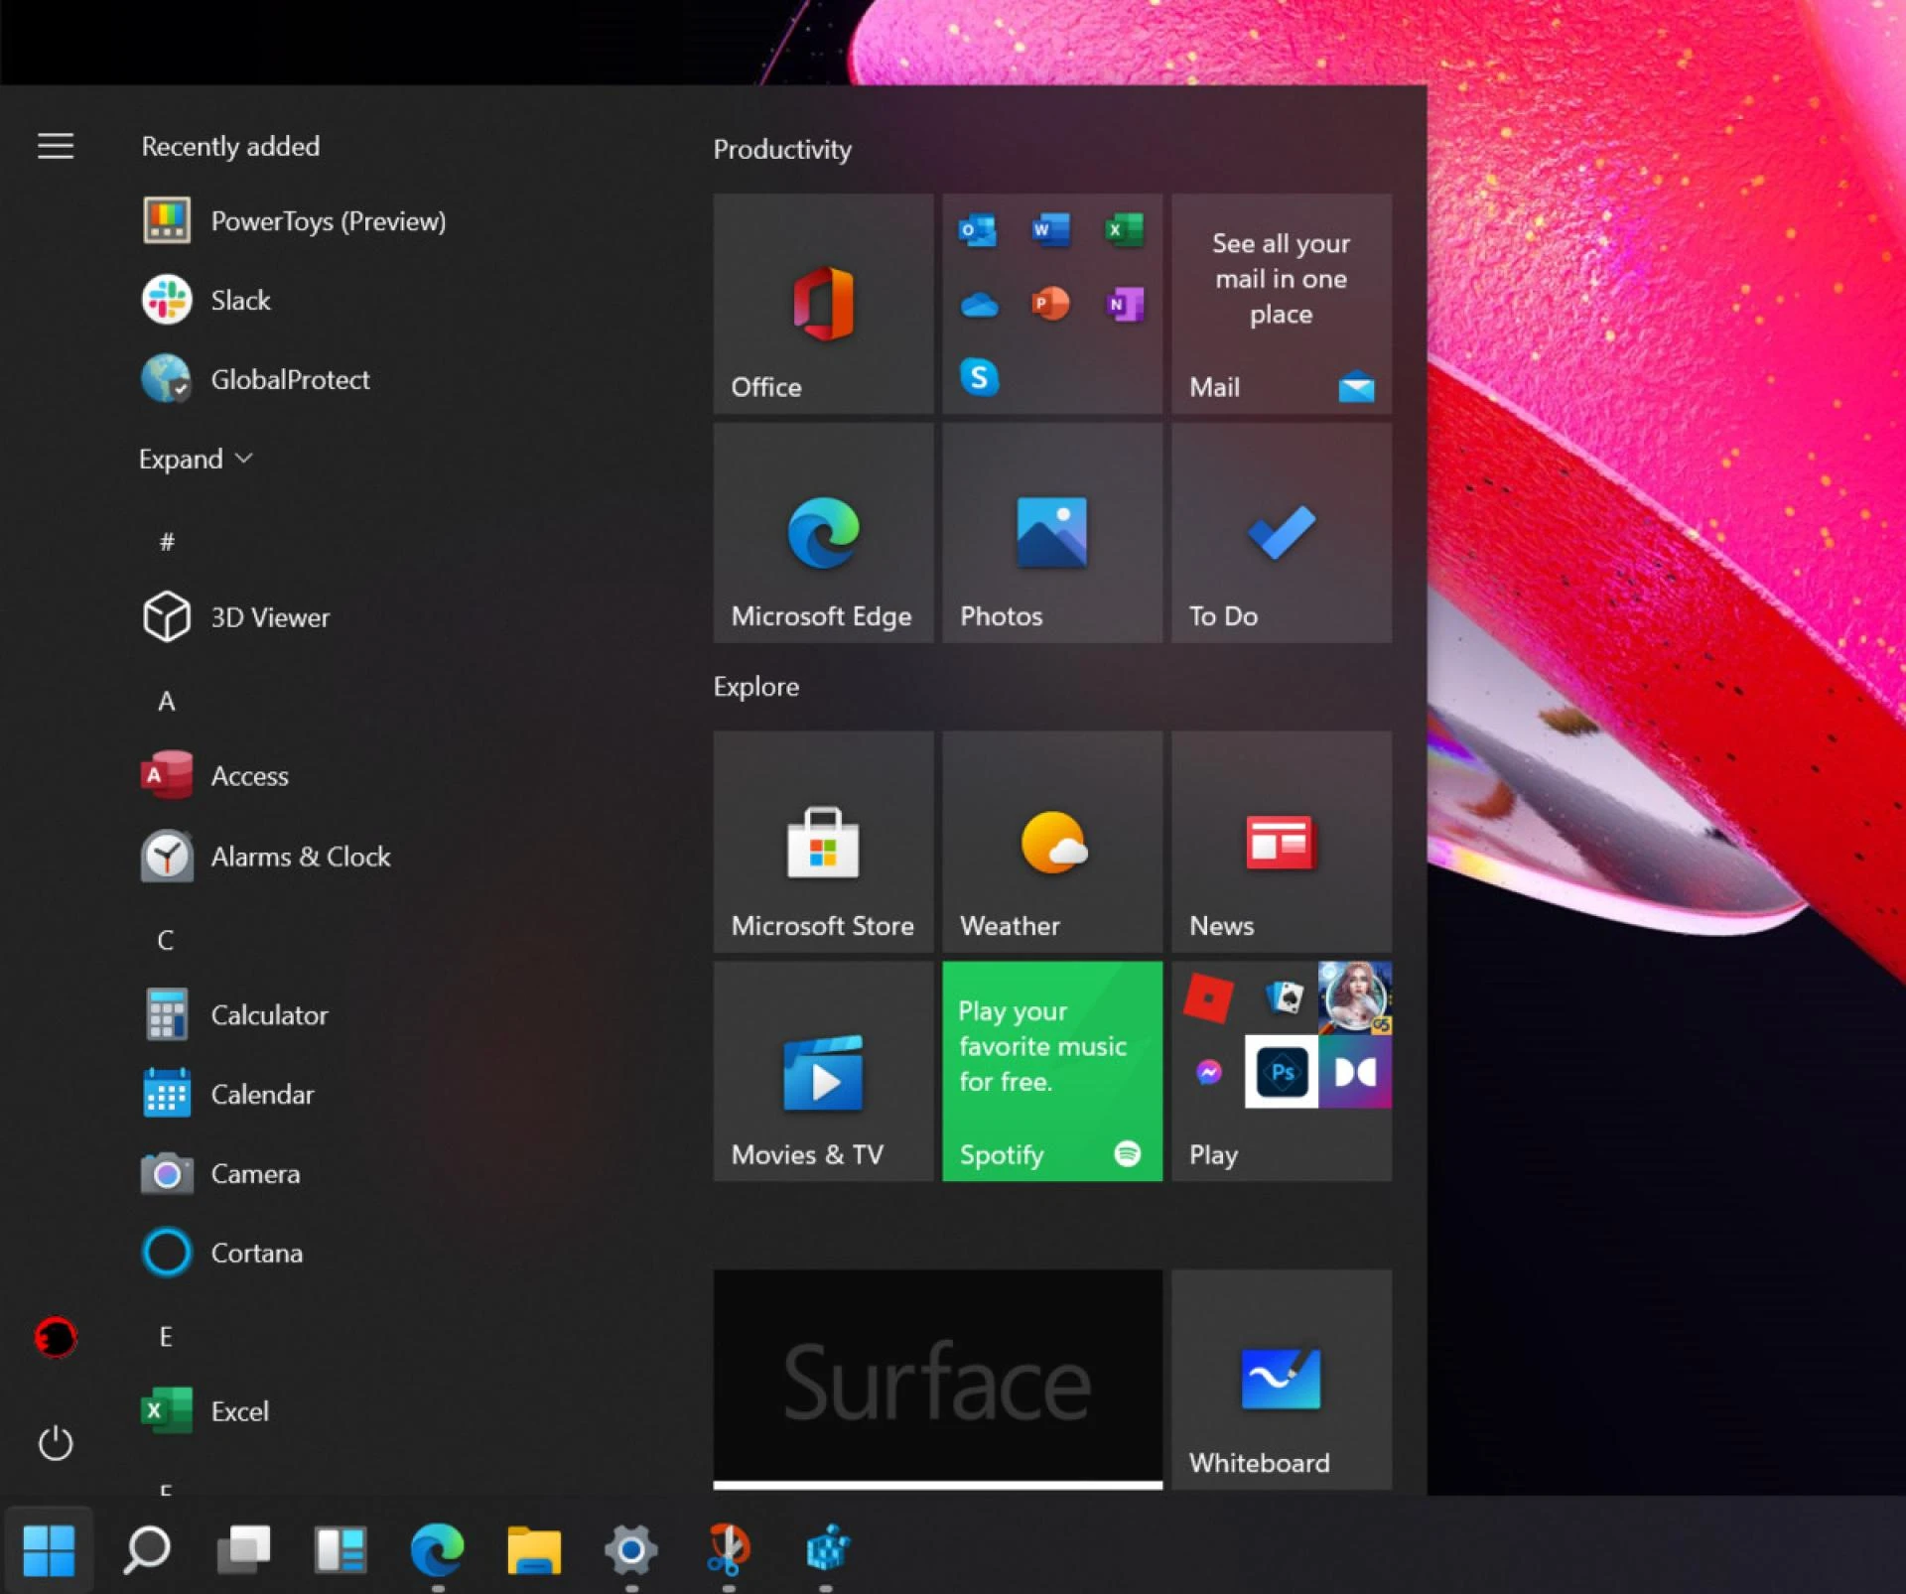1906x1594 pixels.
Task: Open Movies & TV
Action: coord(822,1072)
